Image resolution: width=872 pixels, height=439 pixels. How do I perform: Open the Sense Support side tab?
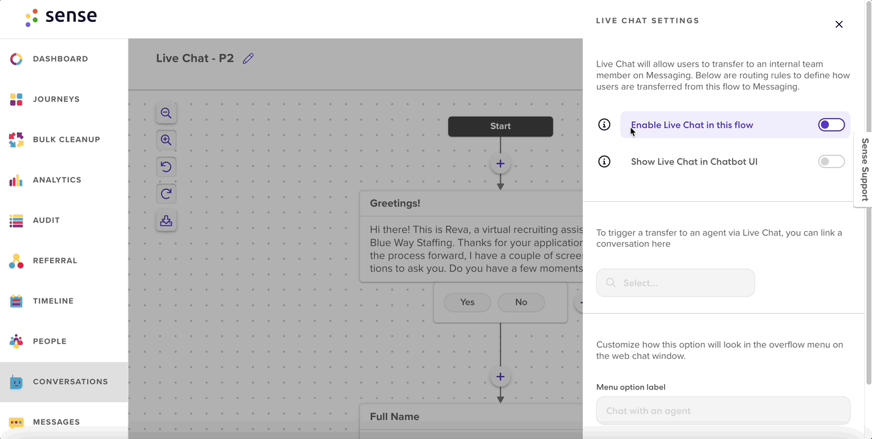click(863, 169)
